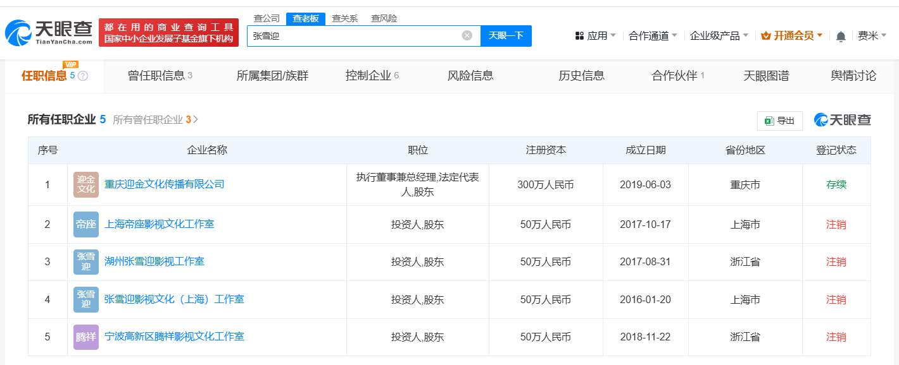Viewport: 899px width, 365px height.
Task: Expand 所有曾任职企业 with the arrow link
Action: click(155, 119)
